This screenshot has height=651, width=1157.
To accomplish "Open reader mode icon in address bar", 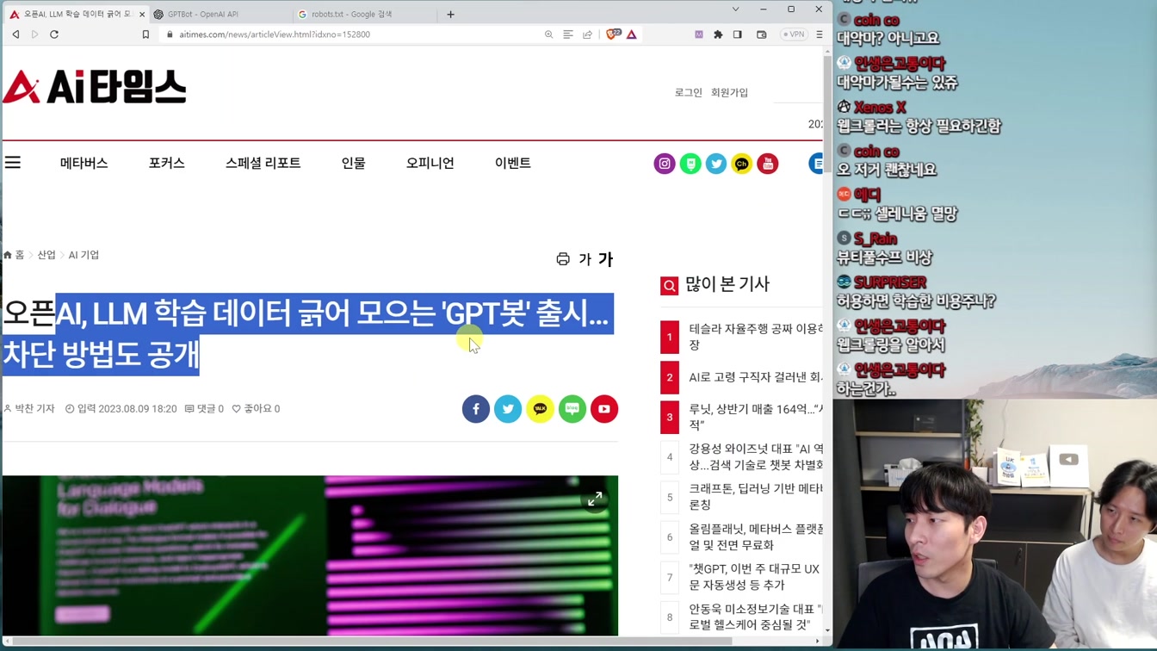I will [568, 34].
